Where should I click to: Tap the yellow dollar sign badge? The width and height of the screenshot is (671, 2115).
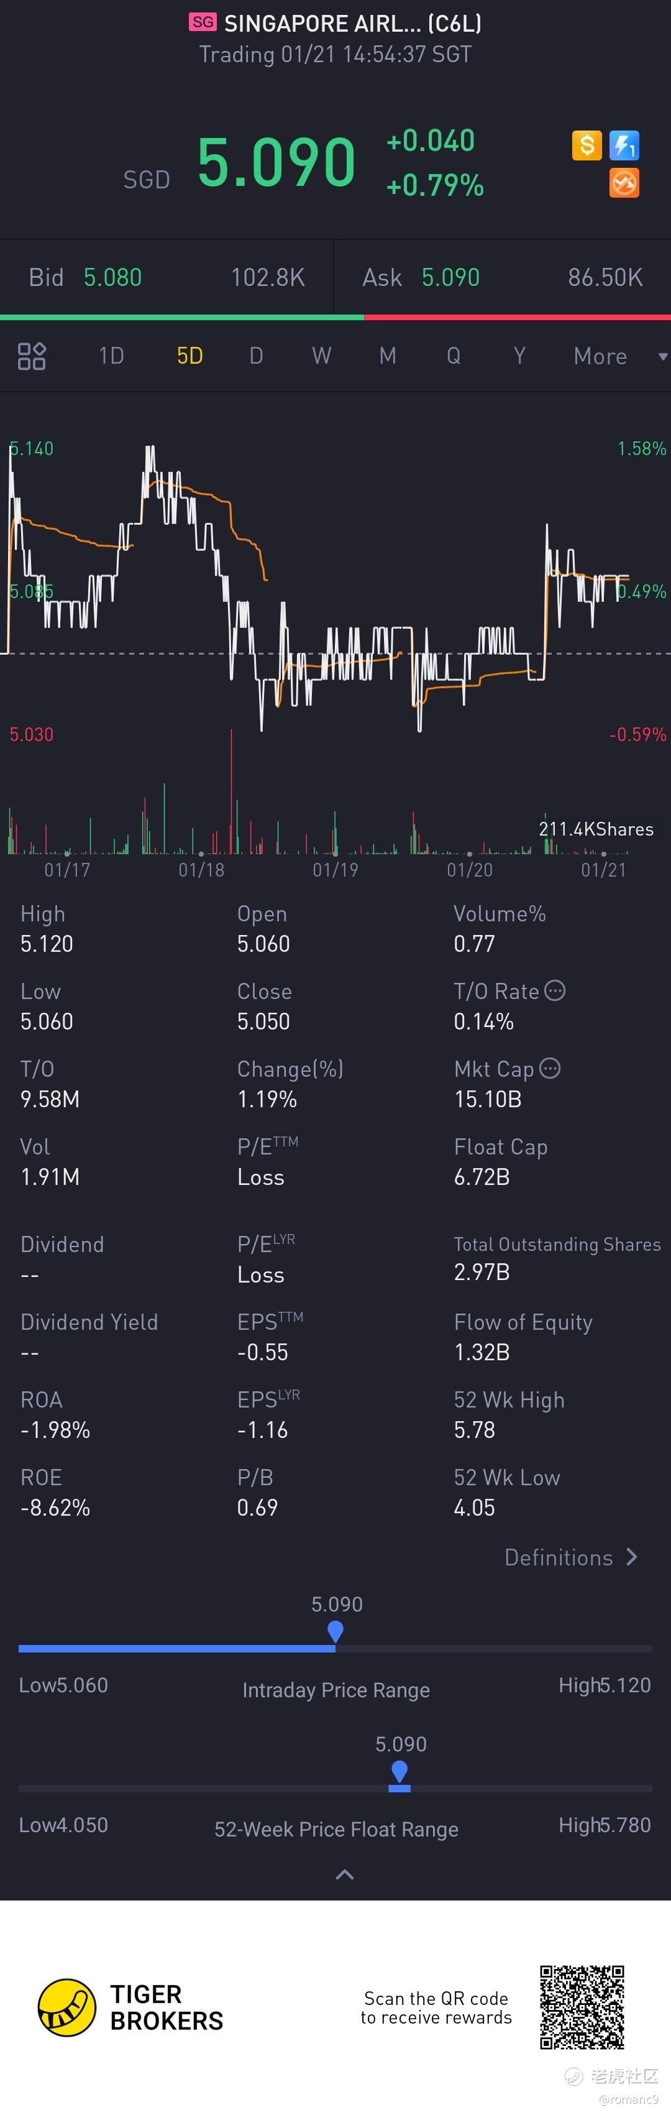[x=587, y=145]
